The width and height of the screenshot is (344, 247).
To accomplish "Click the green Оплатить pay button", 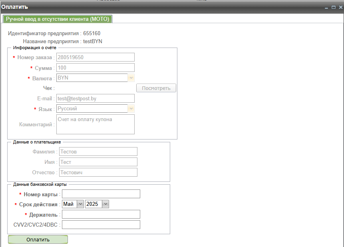I will click(38, 239).
